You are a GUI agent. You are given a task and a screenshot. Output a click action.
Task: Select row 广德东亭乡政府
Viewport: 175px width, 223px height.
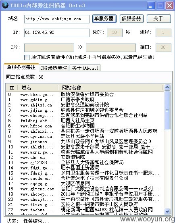tap(85, 100)
